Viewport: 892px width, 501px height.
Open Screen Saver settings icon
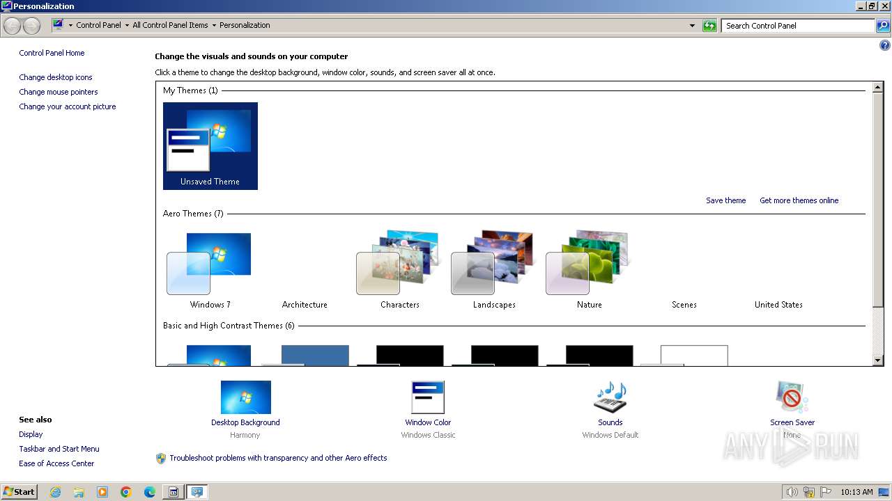(792, 397)
